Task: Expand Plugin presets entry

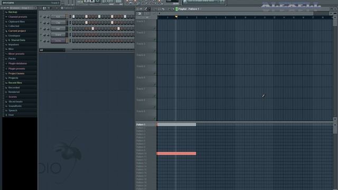Action: [16, 69]
